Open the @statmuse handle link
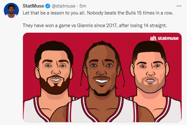The image size is (187, 125). 64,6
